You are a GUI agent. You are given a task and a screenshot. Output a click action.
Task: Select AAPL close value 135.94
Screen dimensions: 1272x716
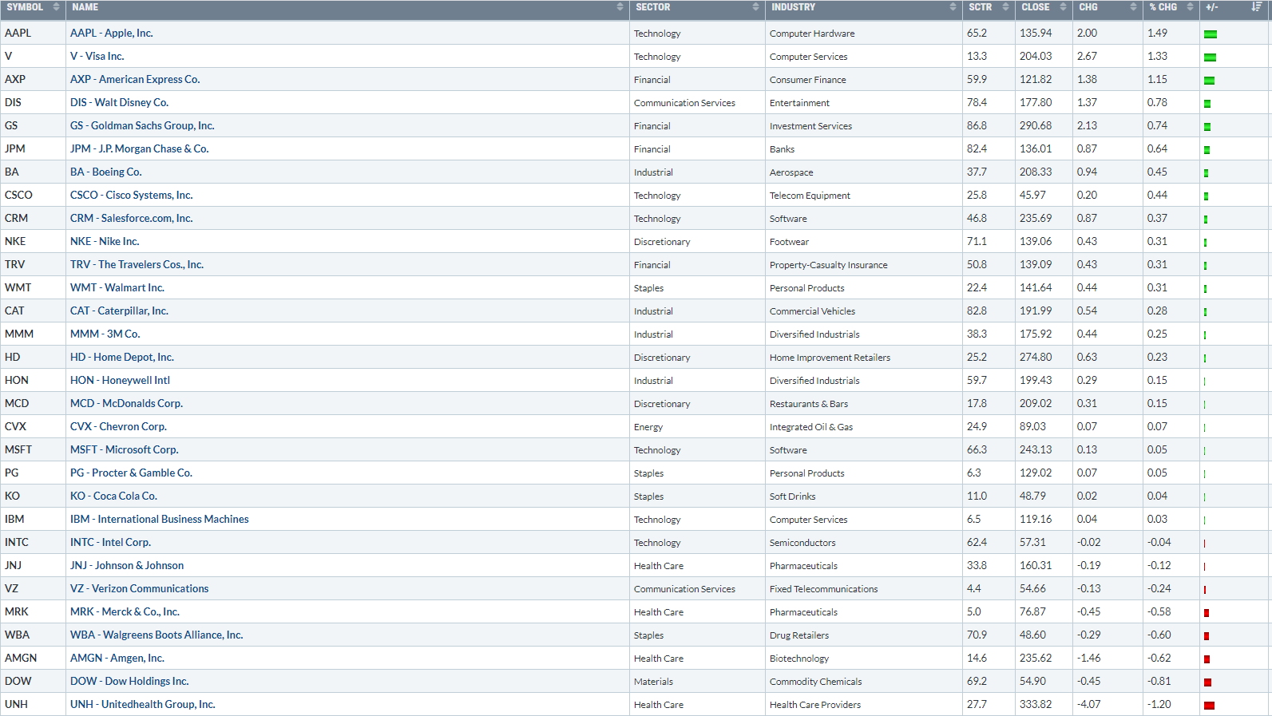coord(1036,33)
